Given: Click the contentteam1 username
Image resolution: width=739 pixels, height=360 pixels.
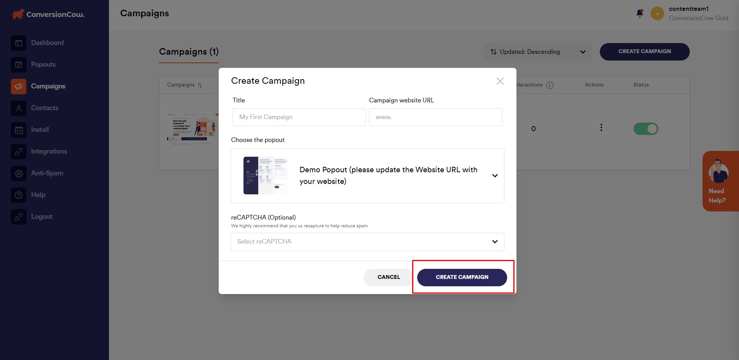Looking at the screenshot, I should pyautogui.click(x=689, y=9).
